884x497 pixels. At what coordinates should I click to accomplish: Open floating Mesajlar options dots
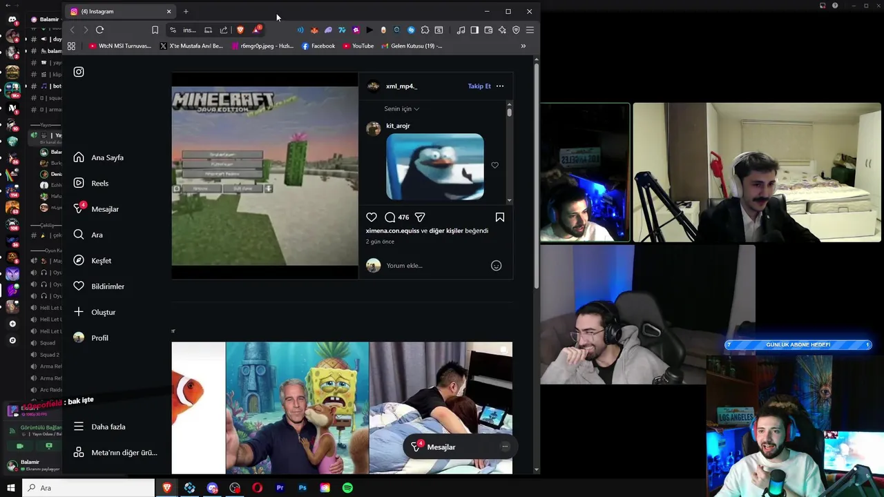point(505,447)
